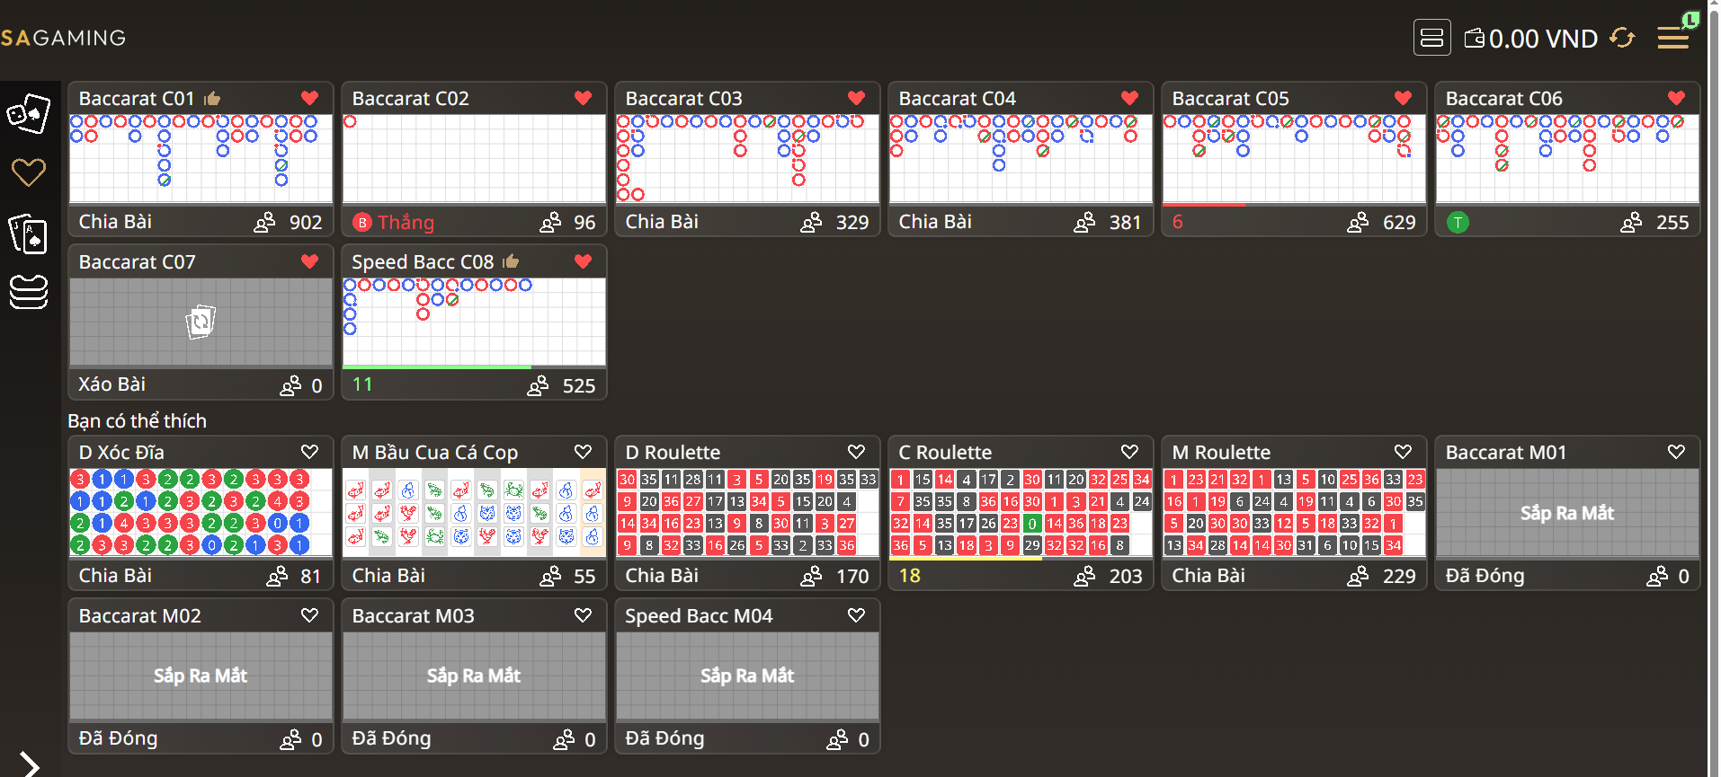The image size is (1721, 777).
Task: Select the chips stack sidebar icon
Action: (x=28, y=292)
